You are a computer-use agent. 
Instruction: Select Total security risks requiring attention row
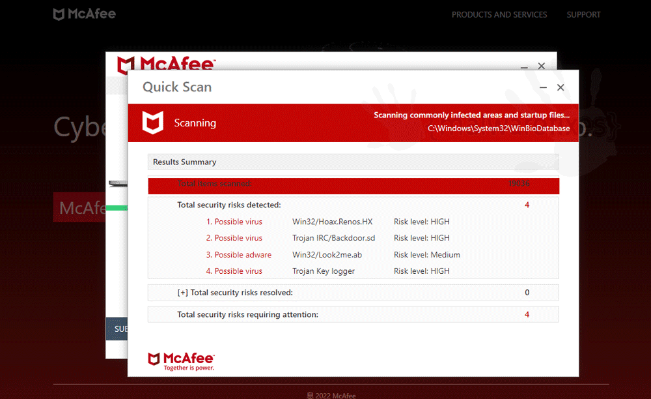tap(353, 315)
